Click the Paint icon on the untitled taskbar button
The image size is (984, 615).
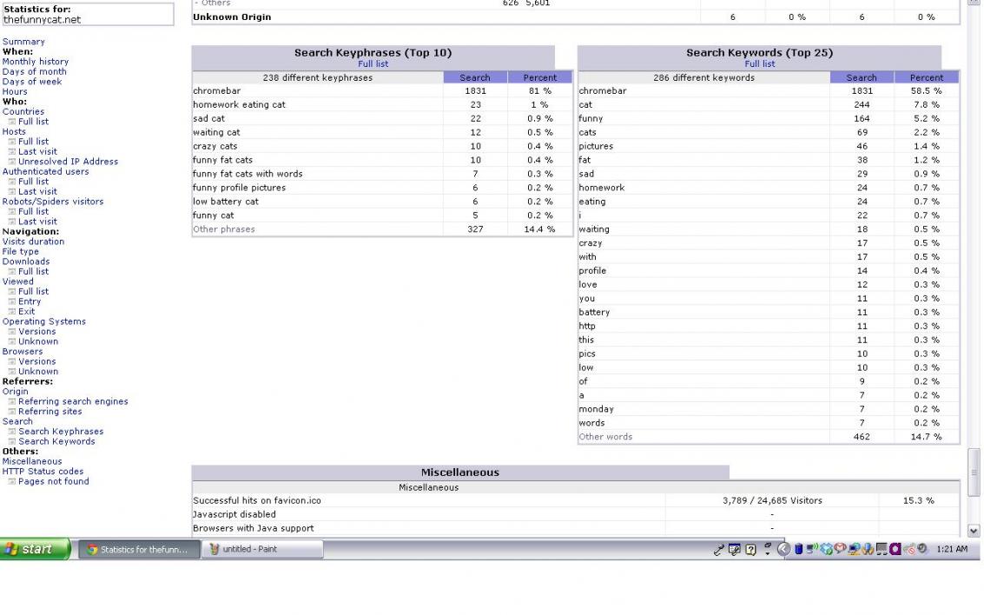[215, 549]
